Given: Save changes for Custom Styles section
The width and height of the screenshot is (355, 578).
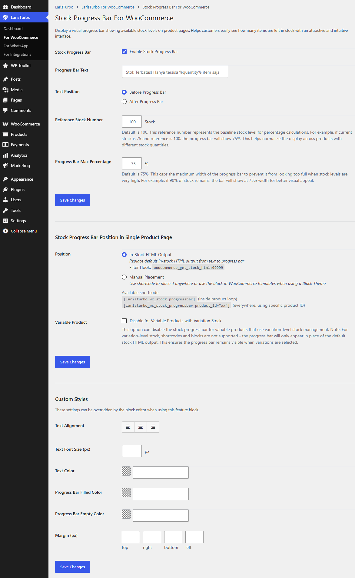Looking at the screenshot, I should click(x=72, y=567).
